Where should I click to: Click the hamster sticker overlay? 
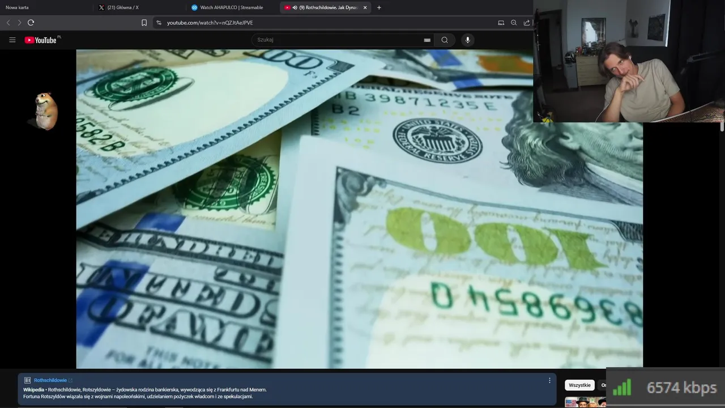point(45,111)
